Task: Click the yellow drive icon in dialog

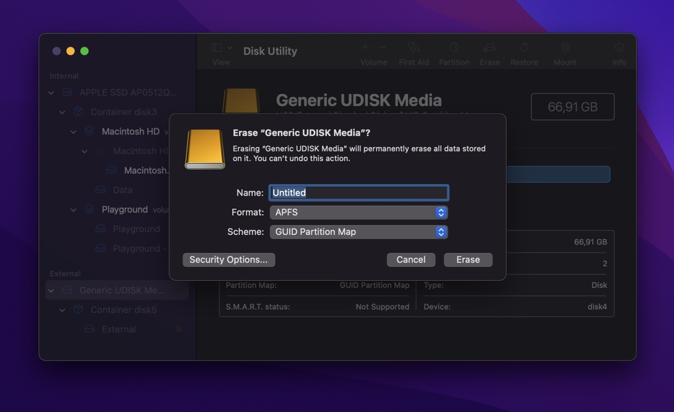Action: [205, 149]
